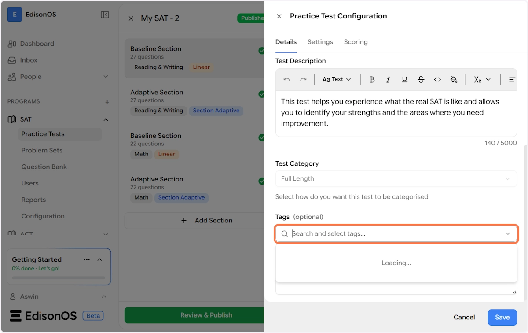Insert inline code with code icon
528x333 pixels.
click(x=437, y=80)
